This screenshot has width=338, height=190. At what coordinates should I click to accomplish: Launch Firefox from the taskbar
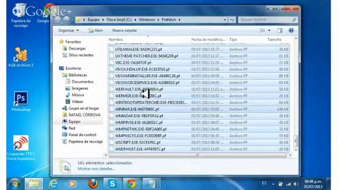(x=93, y=184)
